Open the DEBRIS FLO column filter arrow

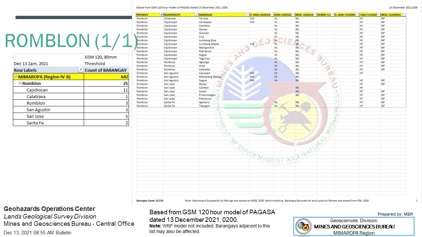(x=332, y=15)
